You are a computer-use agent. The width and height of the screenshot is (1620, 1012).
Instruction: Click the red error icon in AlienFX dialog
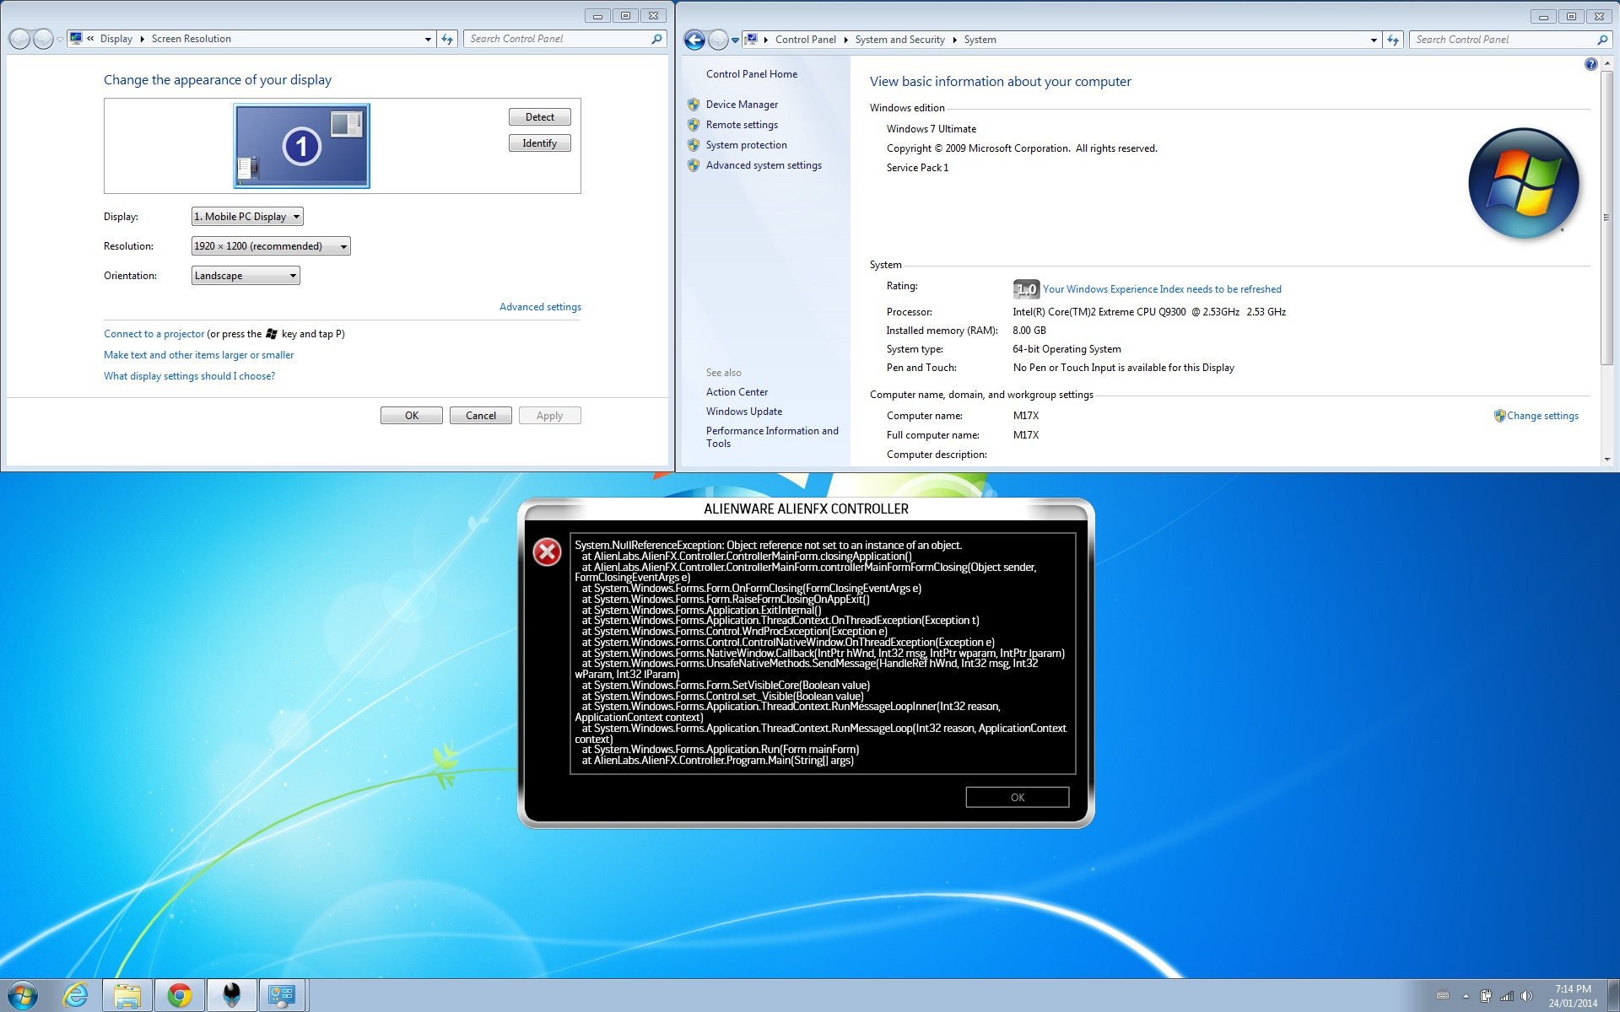click(x=547, y=552)
